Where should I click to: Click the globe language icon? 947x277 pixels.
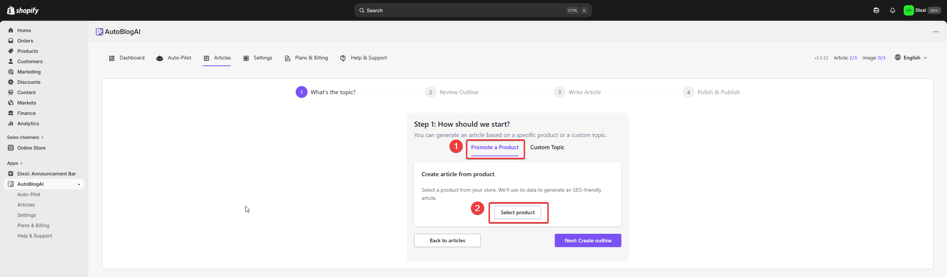[898, 57]
